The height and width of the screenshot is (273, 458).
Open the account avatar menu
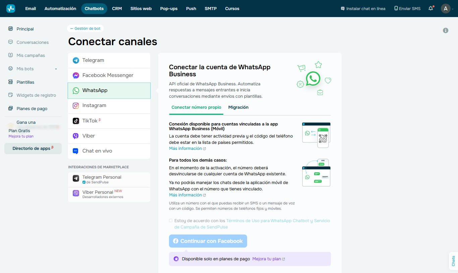446,8
